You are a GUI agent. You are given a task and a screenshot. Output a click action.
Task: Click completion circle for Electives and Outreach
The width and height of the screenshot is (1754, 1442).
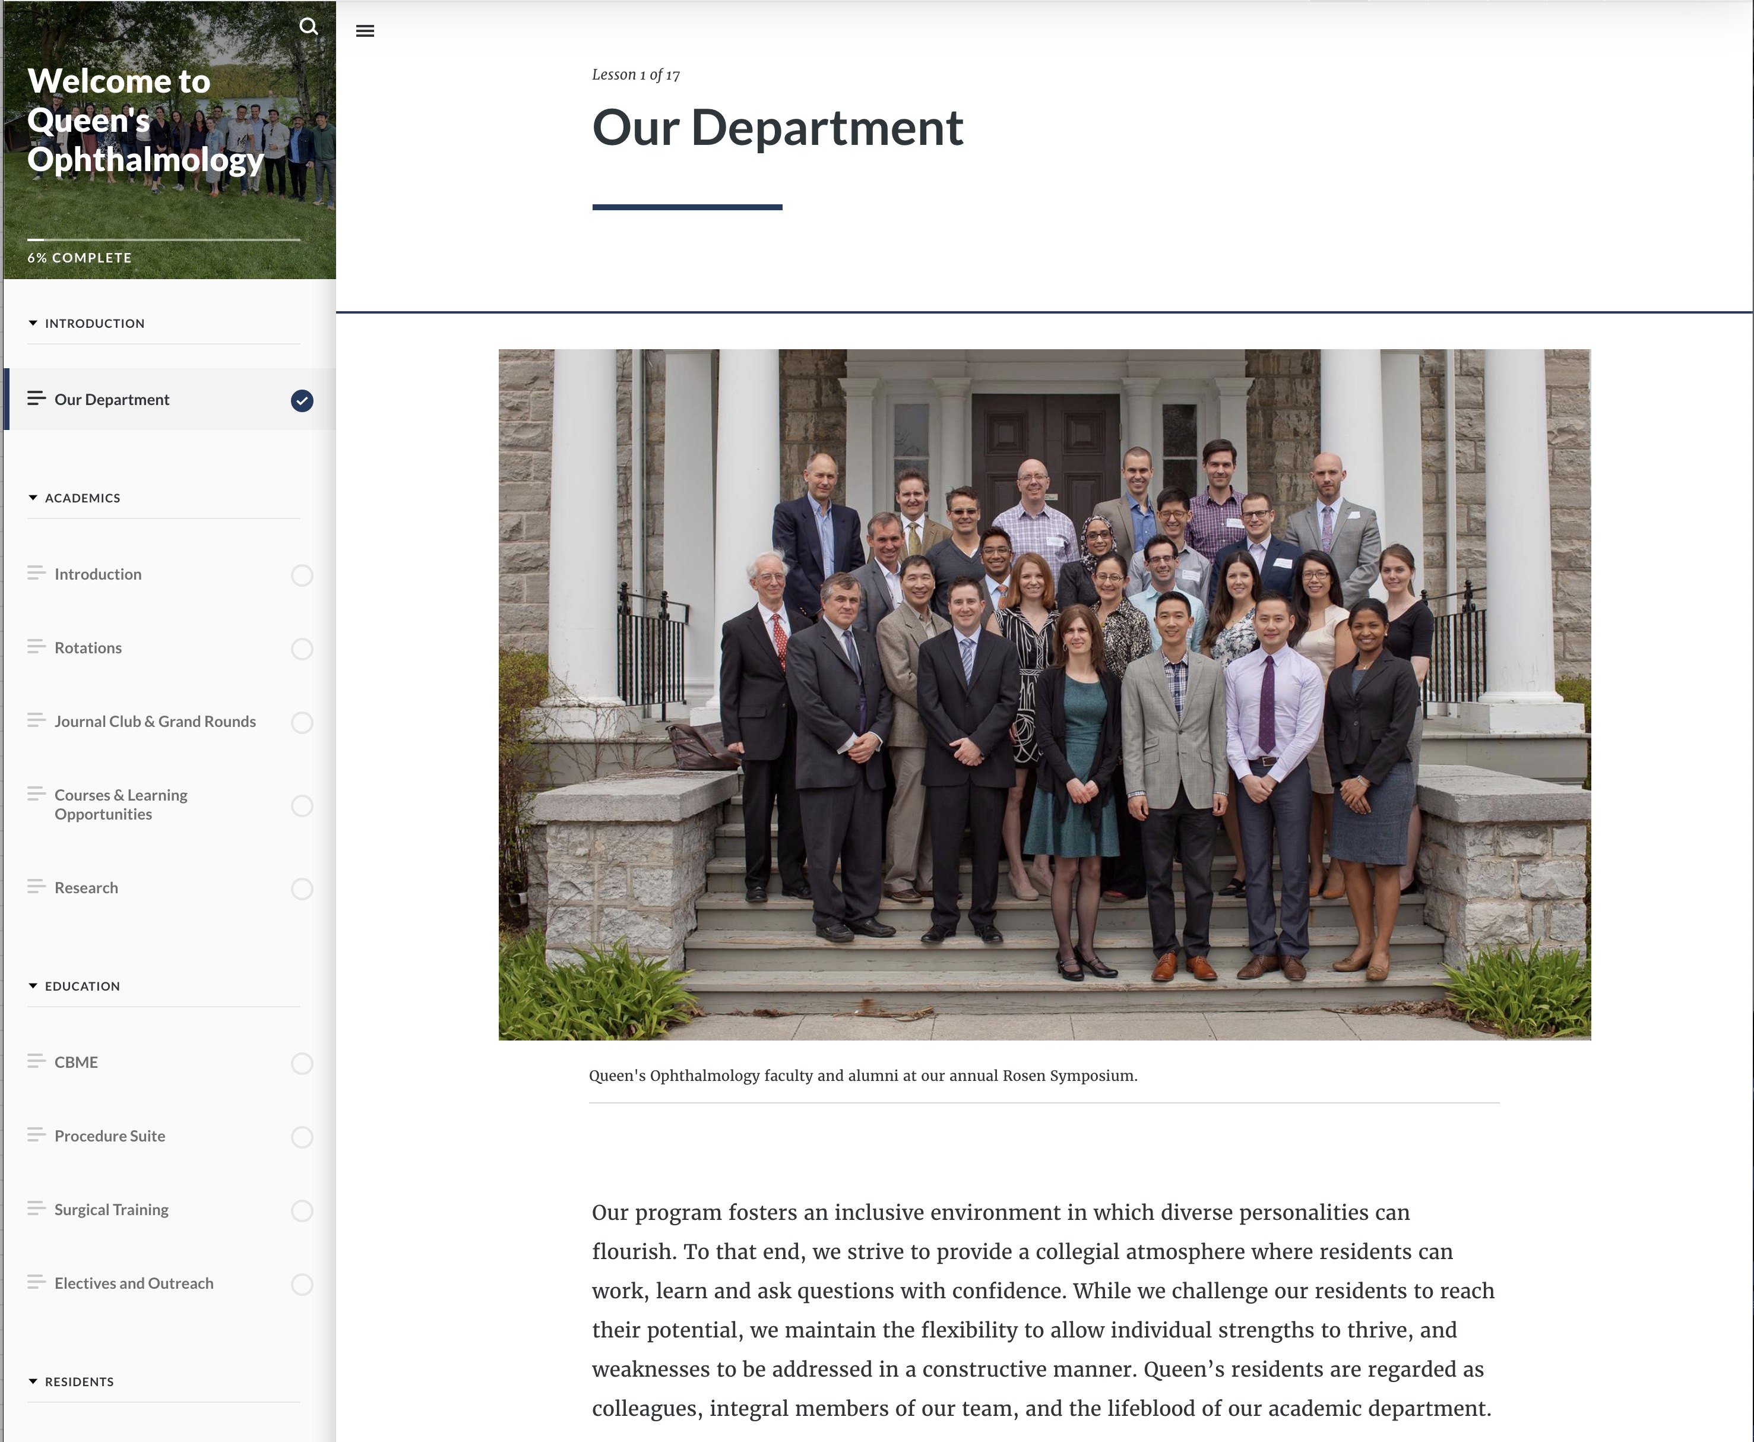(x=302, y=1284)
